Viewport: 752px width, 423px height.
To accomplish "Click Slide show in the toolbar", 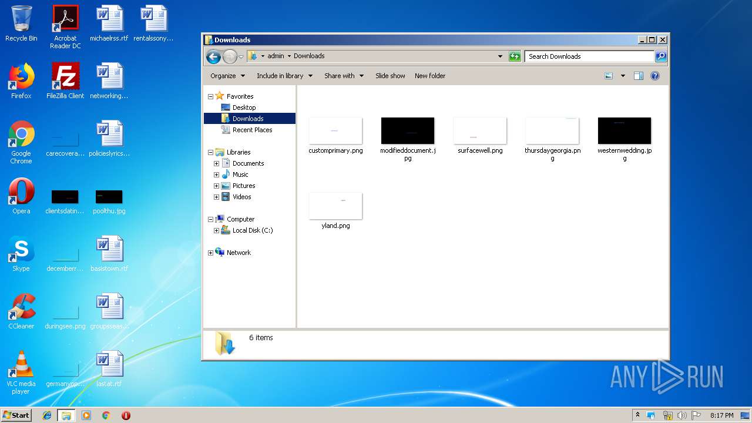I will point(390,76).
